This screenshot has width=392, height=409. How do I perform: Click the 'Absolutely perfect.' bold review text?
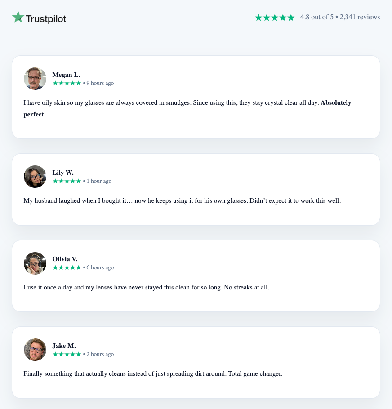(335, 102)
